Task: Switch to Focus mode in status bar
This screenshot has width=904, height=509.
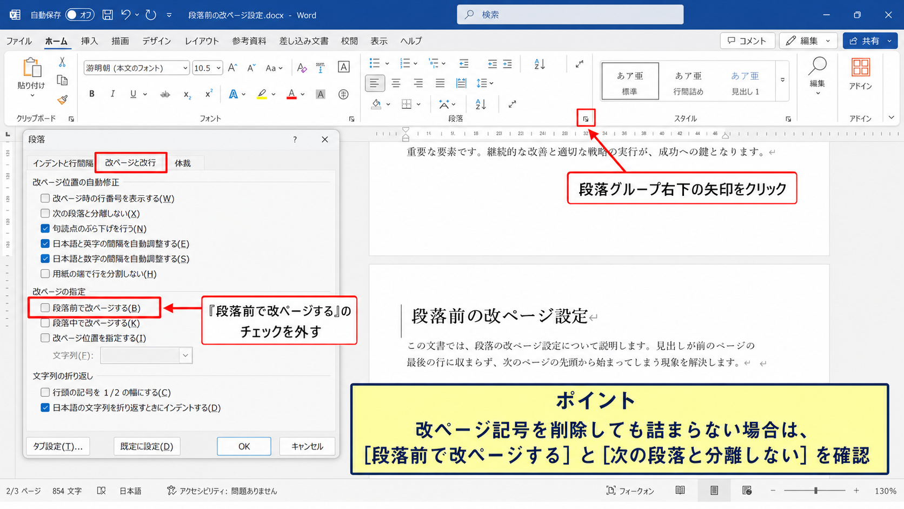Action: (x=630, y=491)
